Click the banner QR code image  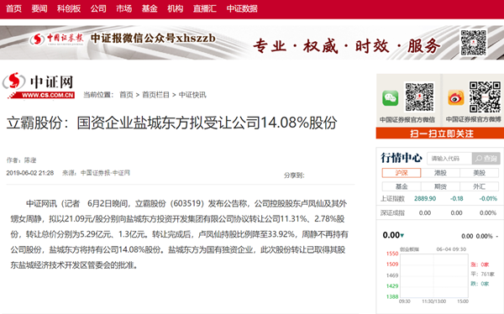(473, 43)
